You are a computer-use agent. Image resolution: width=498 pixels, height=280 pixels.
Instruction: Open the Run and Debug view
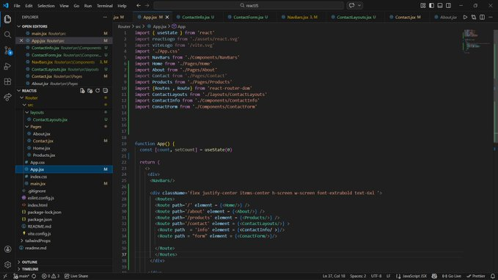tap(7, 66)
